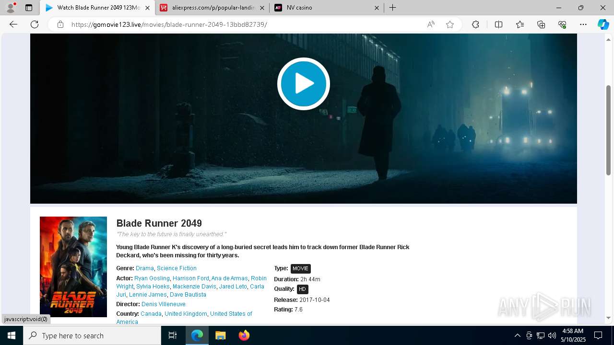Open Read aloud in address bar

pyautogui.click(x=431, y=24)
